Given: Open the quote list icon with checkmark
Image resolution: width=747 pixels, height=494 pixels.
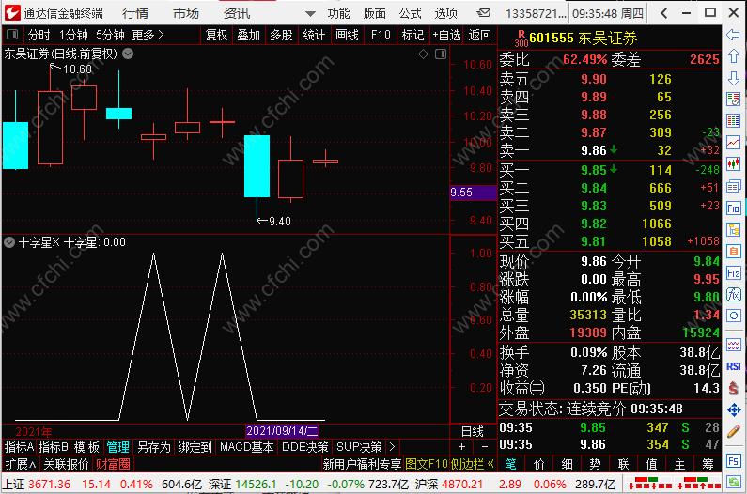Looking at the screenshot, I should tap(733, 100).
